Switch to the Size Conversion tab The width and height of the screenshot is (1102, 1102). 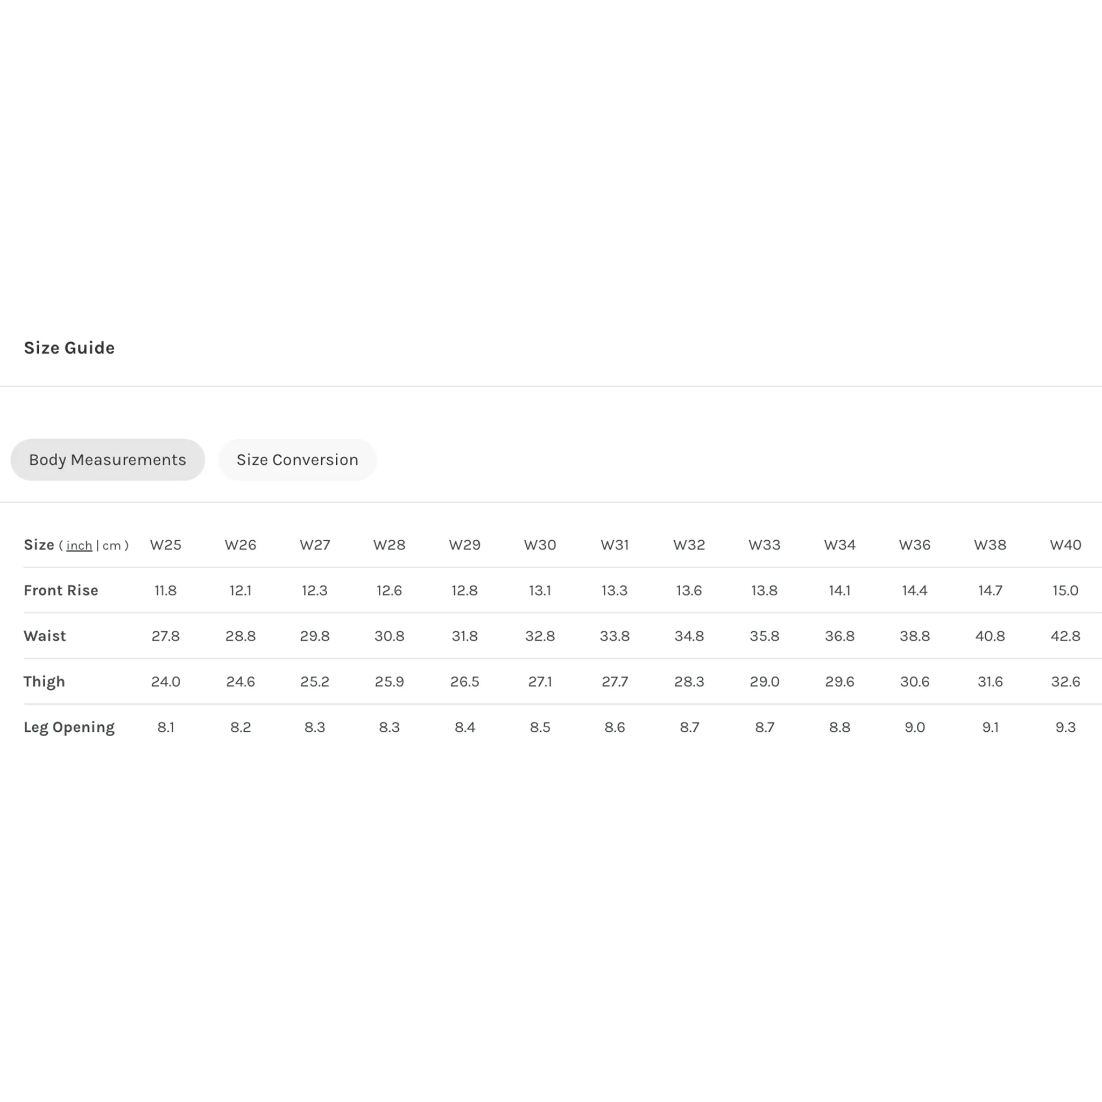297,460
